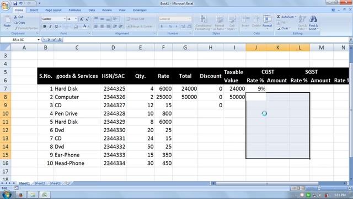Click the macro record status bar icon
This screenshot has width=353, height=199.
tap(17, 188)
